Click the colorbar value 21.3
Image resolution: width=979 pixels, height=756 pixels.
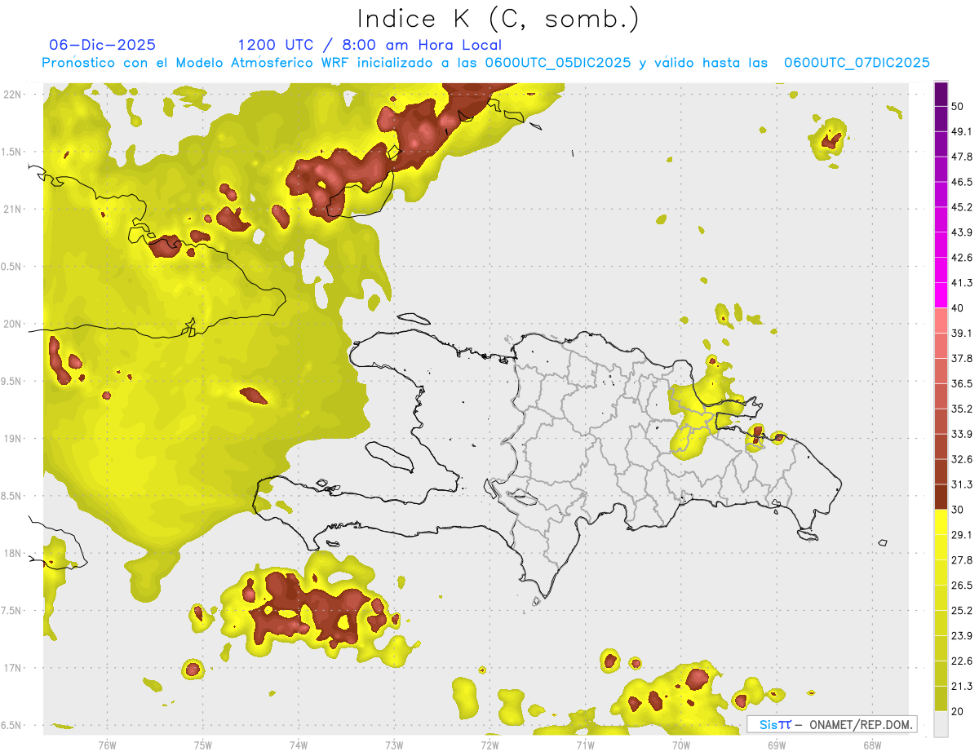(x=962, y=687)
